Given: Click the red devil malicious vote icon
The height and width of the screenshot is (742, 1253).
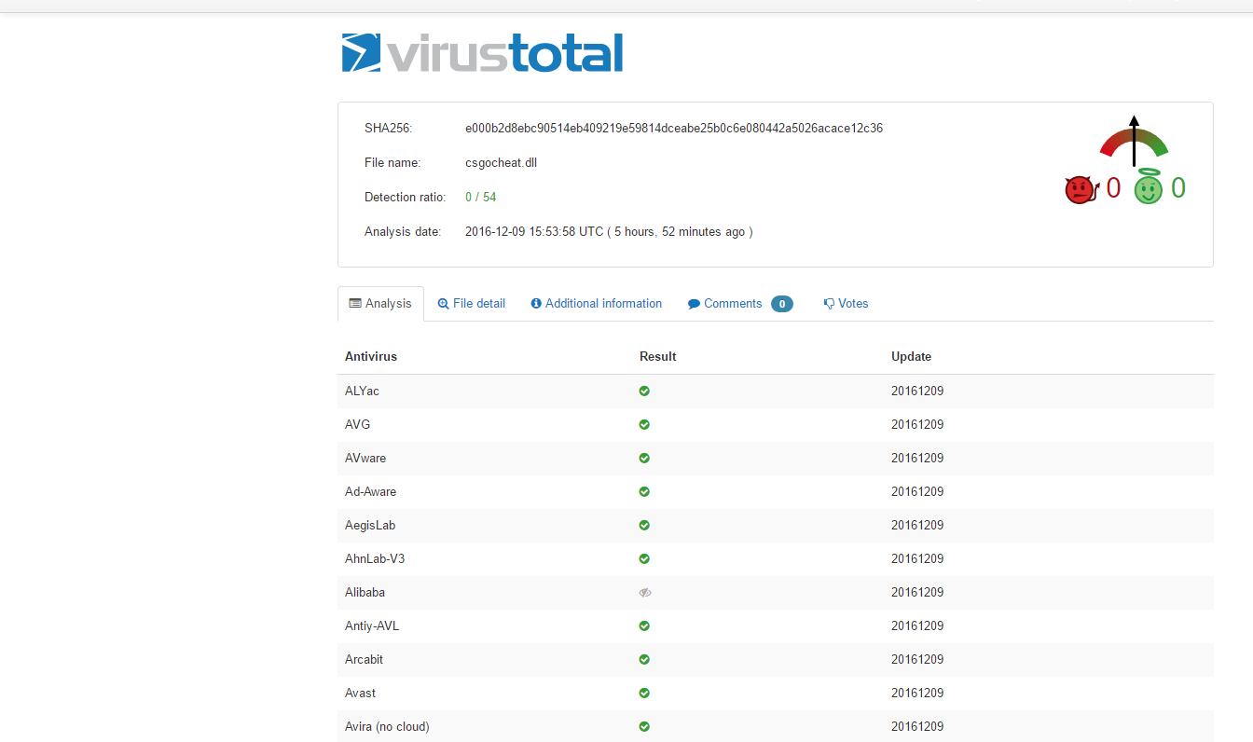Looking at the screenshot, I should point(1081,189).
